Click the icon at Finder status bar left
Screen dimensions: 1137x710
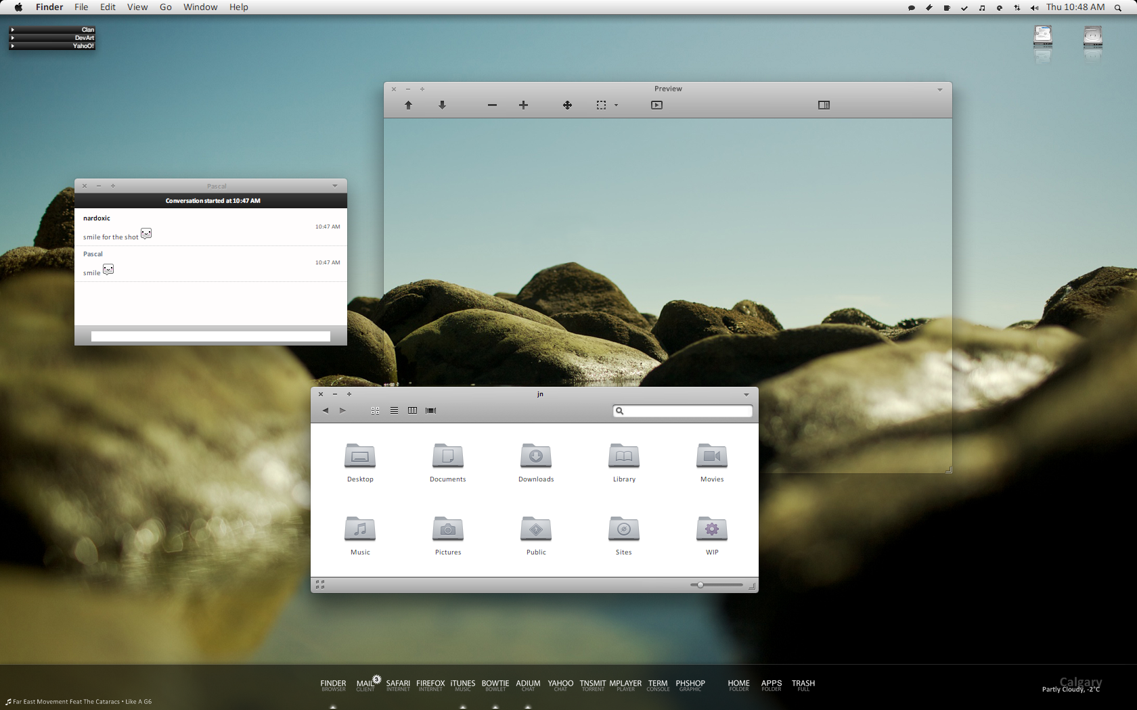(320, 585)
